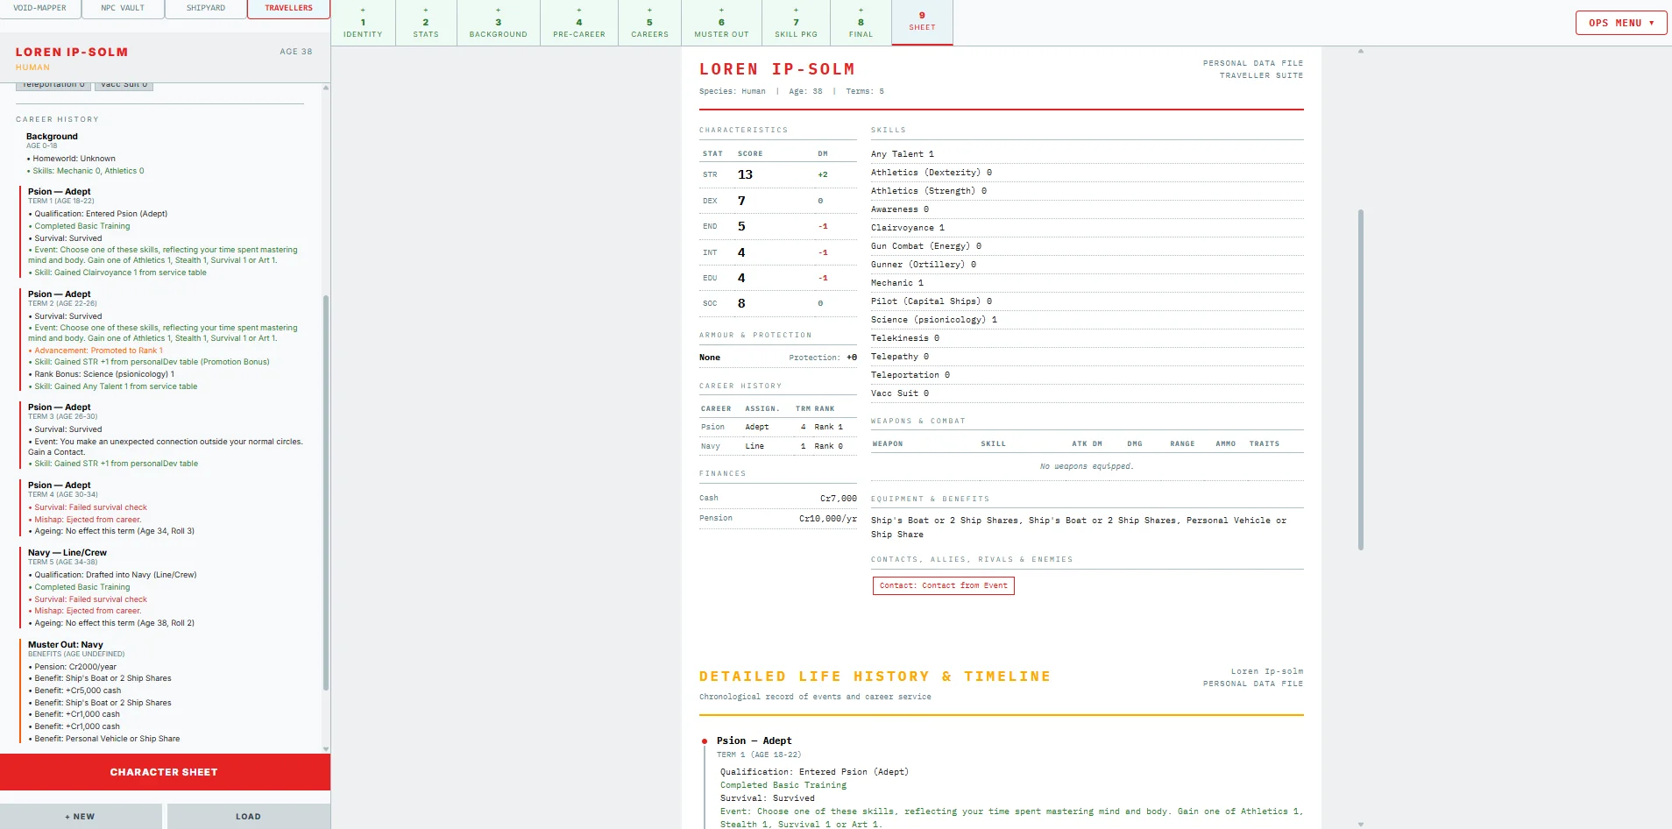The image size is (1672, 829).
Task: Click the Contact from Event tag
Action: coord(944,585)
